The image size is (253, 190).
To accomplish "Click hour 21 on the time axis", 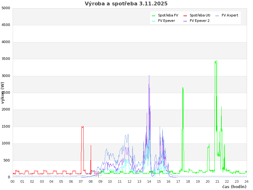I will (217, 181).
